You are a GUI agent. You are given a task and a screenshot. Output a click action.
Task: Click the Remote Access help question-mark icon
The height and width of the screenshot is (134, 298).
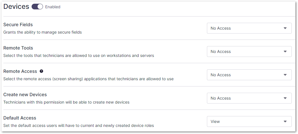coord(42,71)
